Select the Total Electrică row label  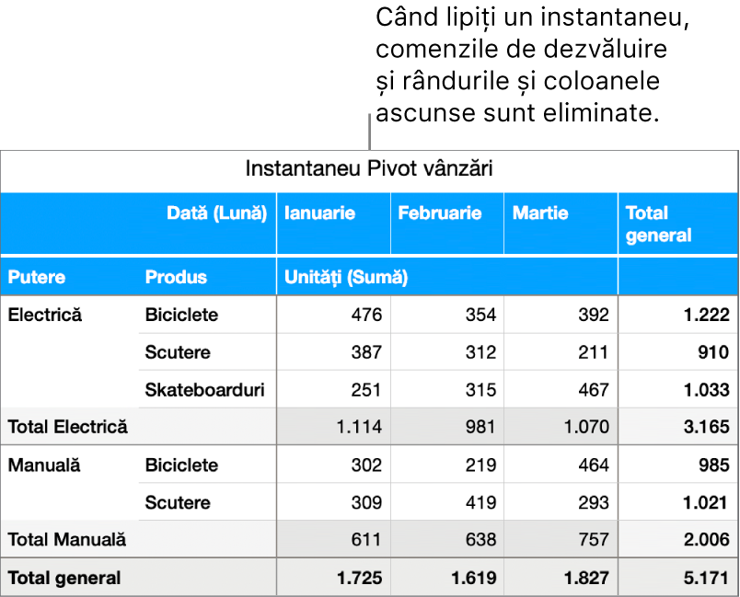(68, 427)
